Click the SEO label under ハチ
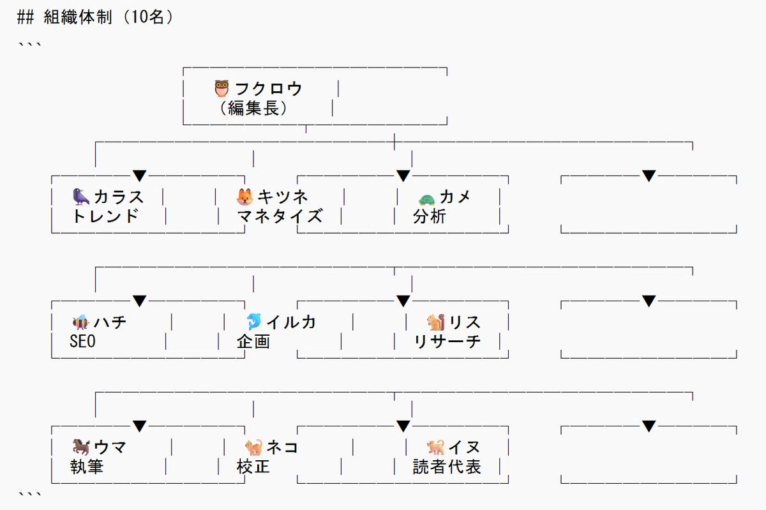The image size is (766, 510). (x=82, y=341)
